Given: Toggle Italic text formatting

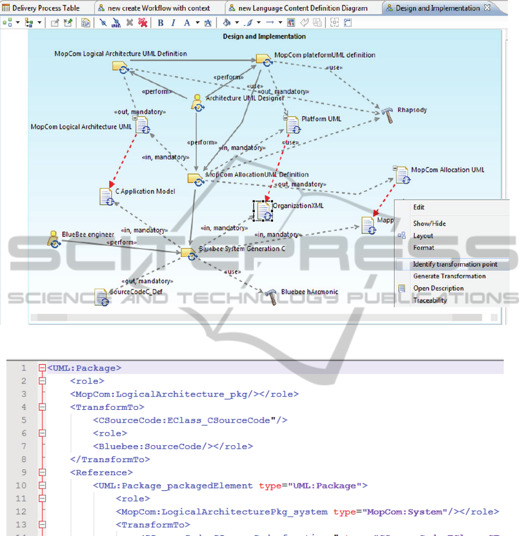Looking at the screenshot, I should 173,23.
